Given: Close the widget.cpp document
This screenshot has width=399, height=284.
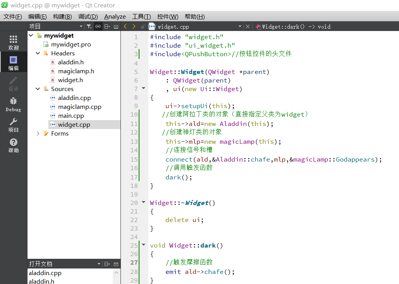Looking at the screenshot, I should coord(248,26).
